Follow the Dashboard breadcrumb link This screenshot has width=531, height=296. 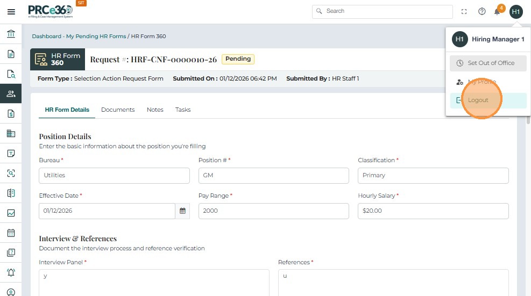point(46,37)
